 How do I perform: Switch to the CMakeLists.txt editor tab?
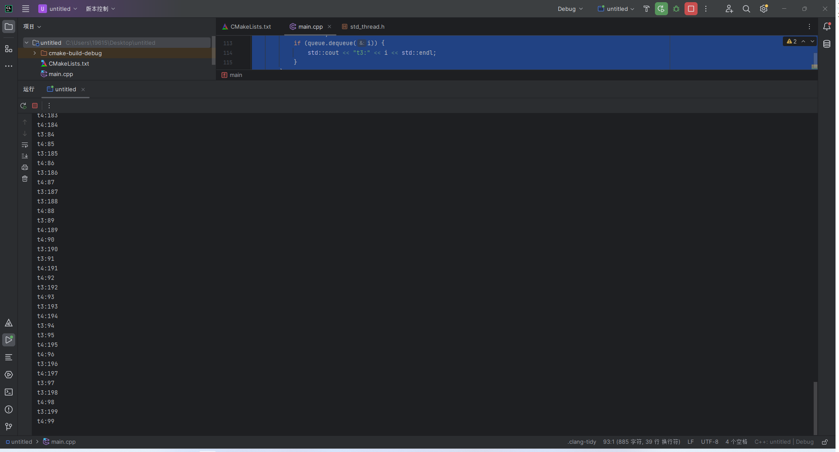pyautogui.click(x=246, y=27)
